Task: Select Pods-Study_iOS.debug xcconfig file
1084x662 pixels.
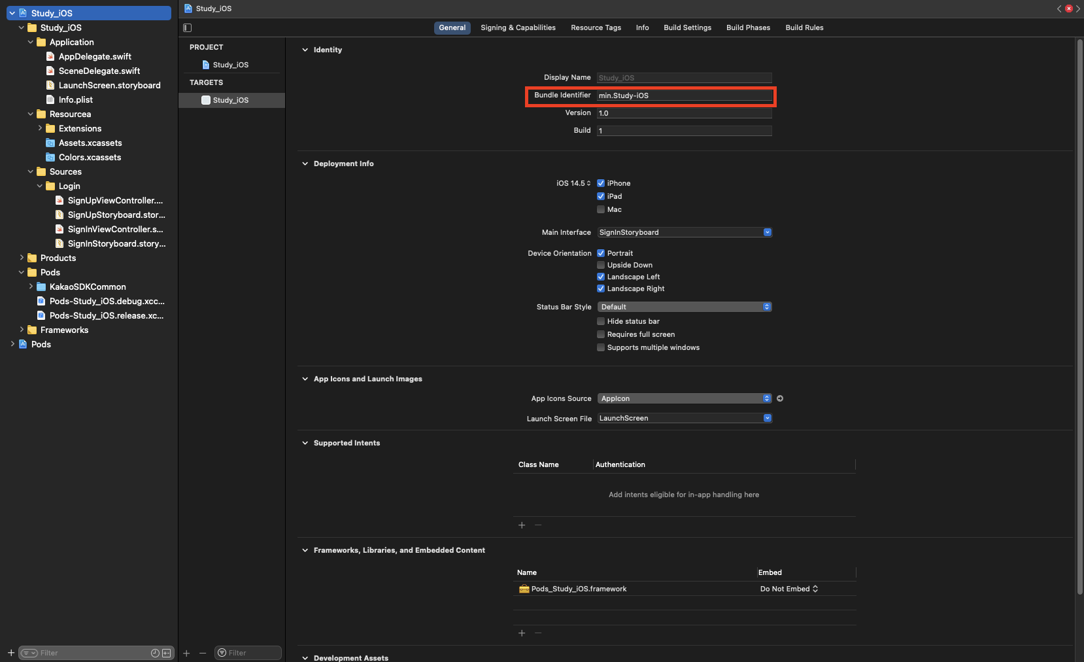Action: (107, 301)
